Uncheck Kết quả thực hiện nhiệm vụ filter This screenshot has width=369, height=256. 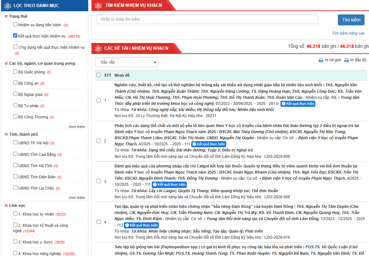tap(15, 36)
